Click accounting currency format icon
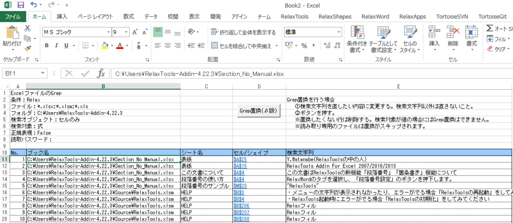The height and width of the screenshot is (223, 513). pos(288,45)
